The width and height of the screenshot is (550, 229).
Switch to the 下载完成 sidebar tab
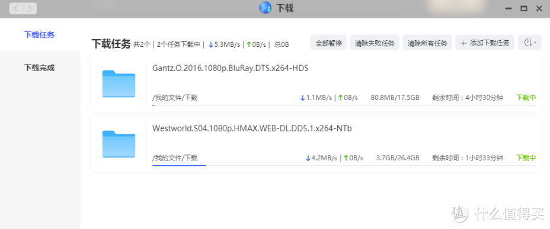39,67
